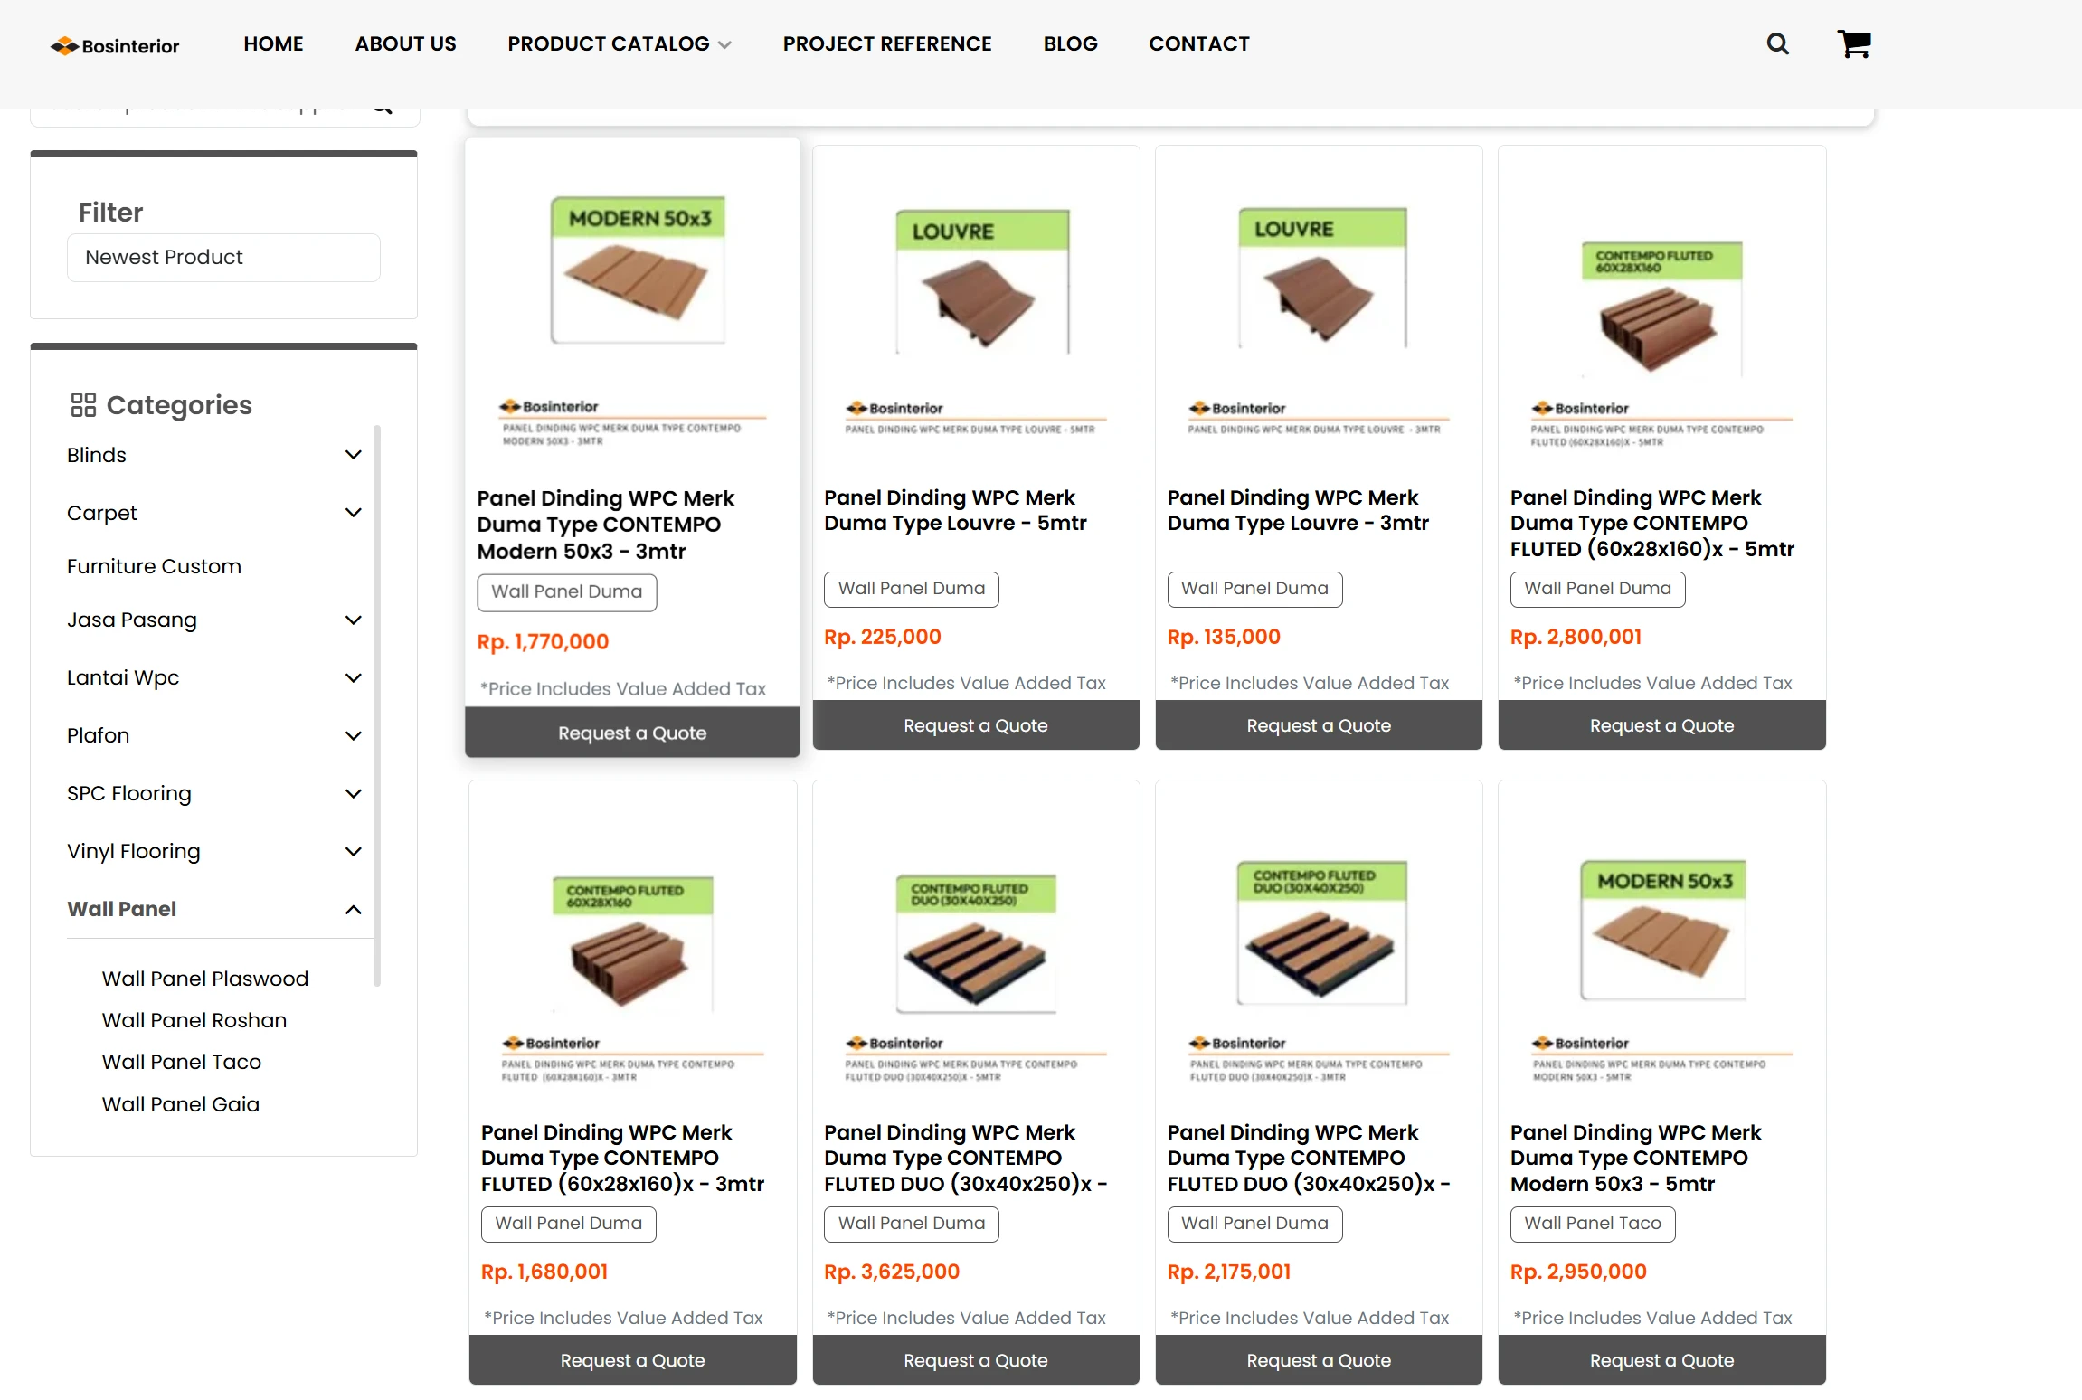Open the CONTEMPO FLUTED 60x28x160 3mtr title
The image size is (2082, 1400).
tap(622, 1158)
